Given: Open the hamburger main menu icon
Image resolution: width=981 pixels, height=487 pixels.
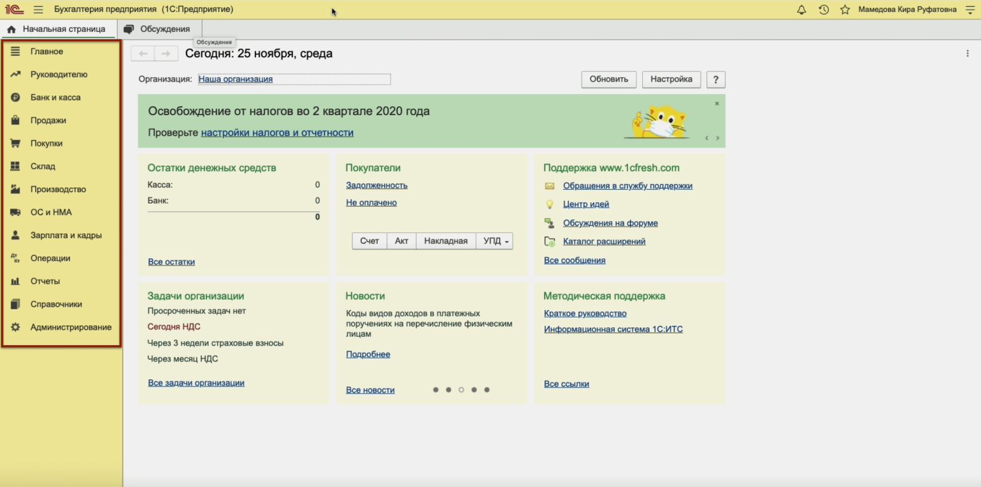Looking at the screenshot, I should pos(38,10).
